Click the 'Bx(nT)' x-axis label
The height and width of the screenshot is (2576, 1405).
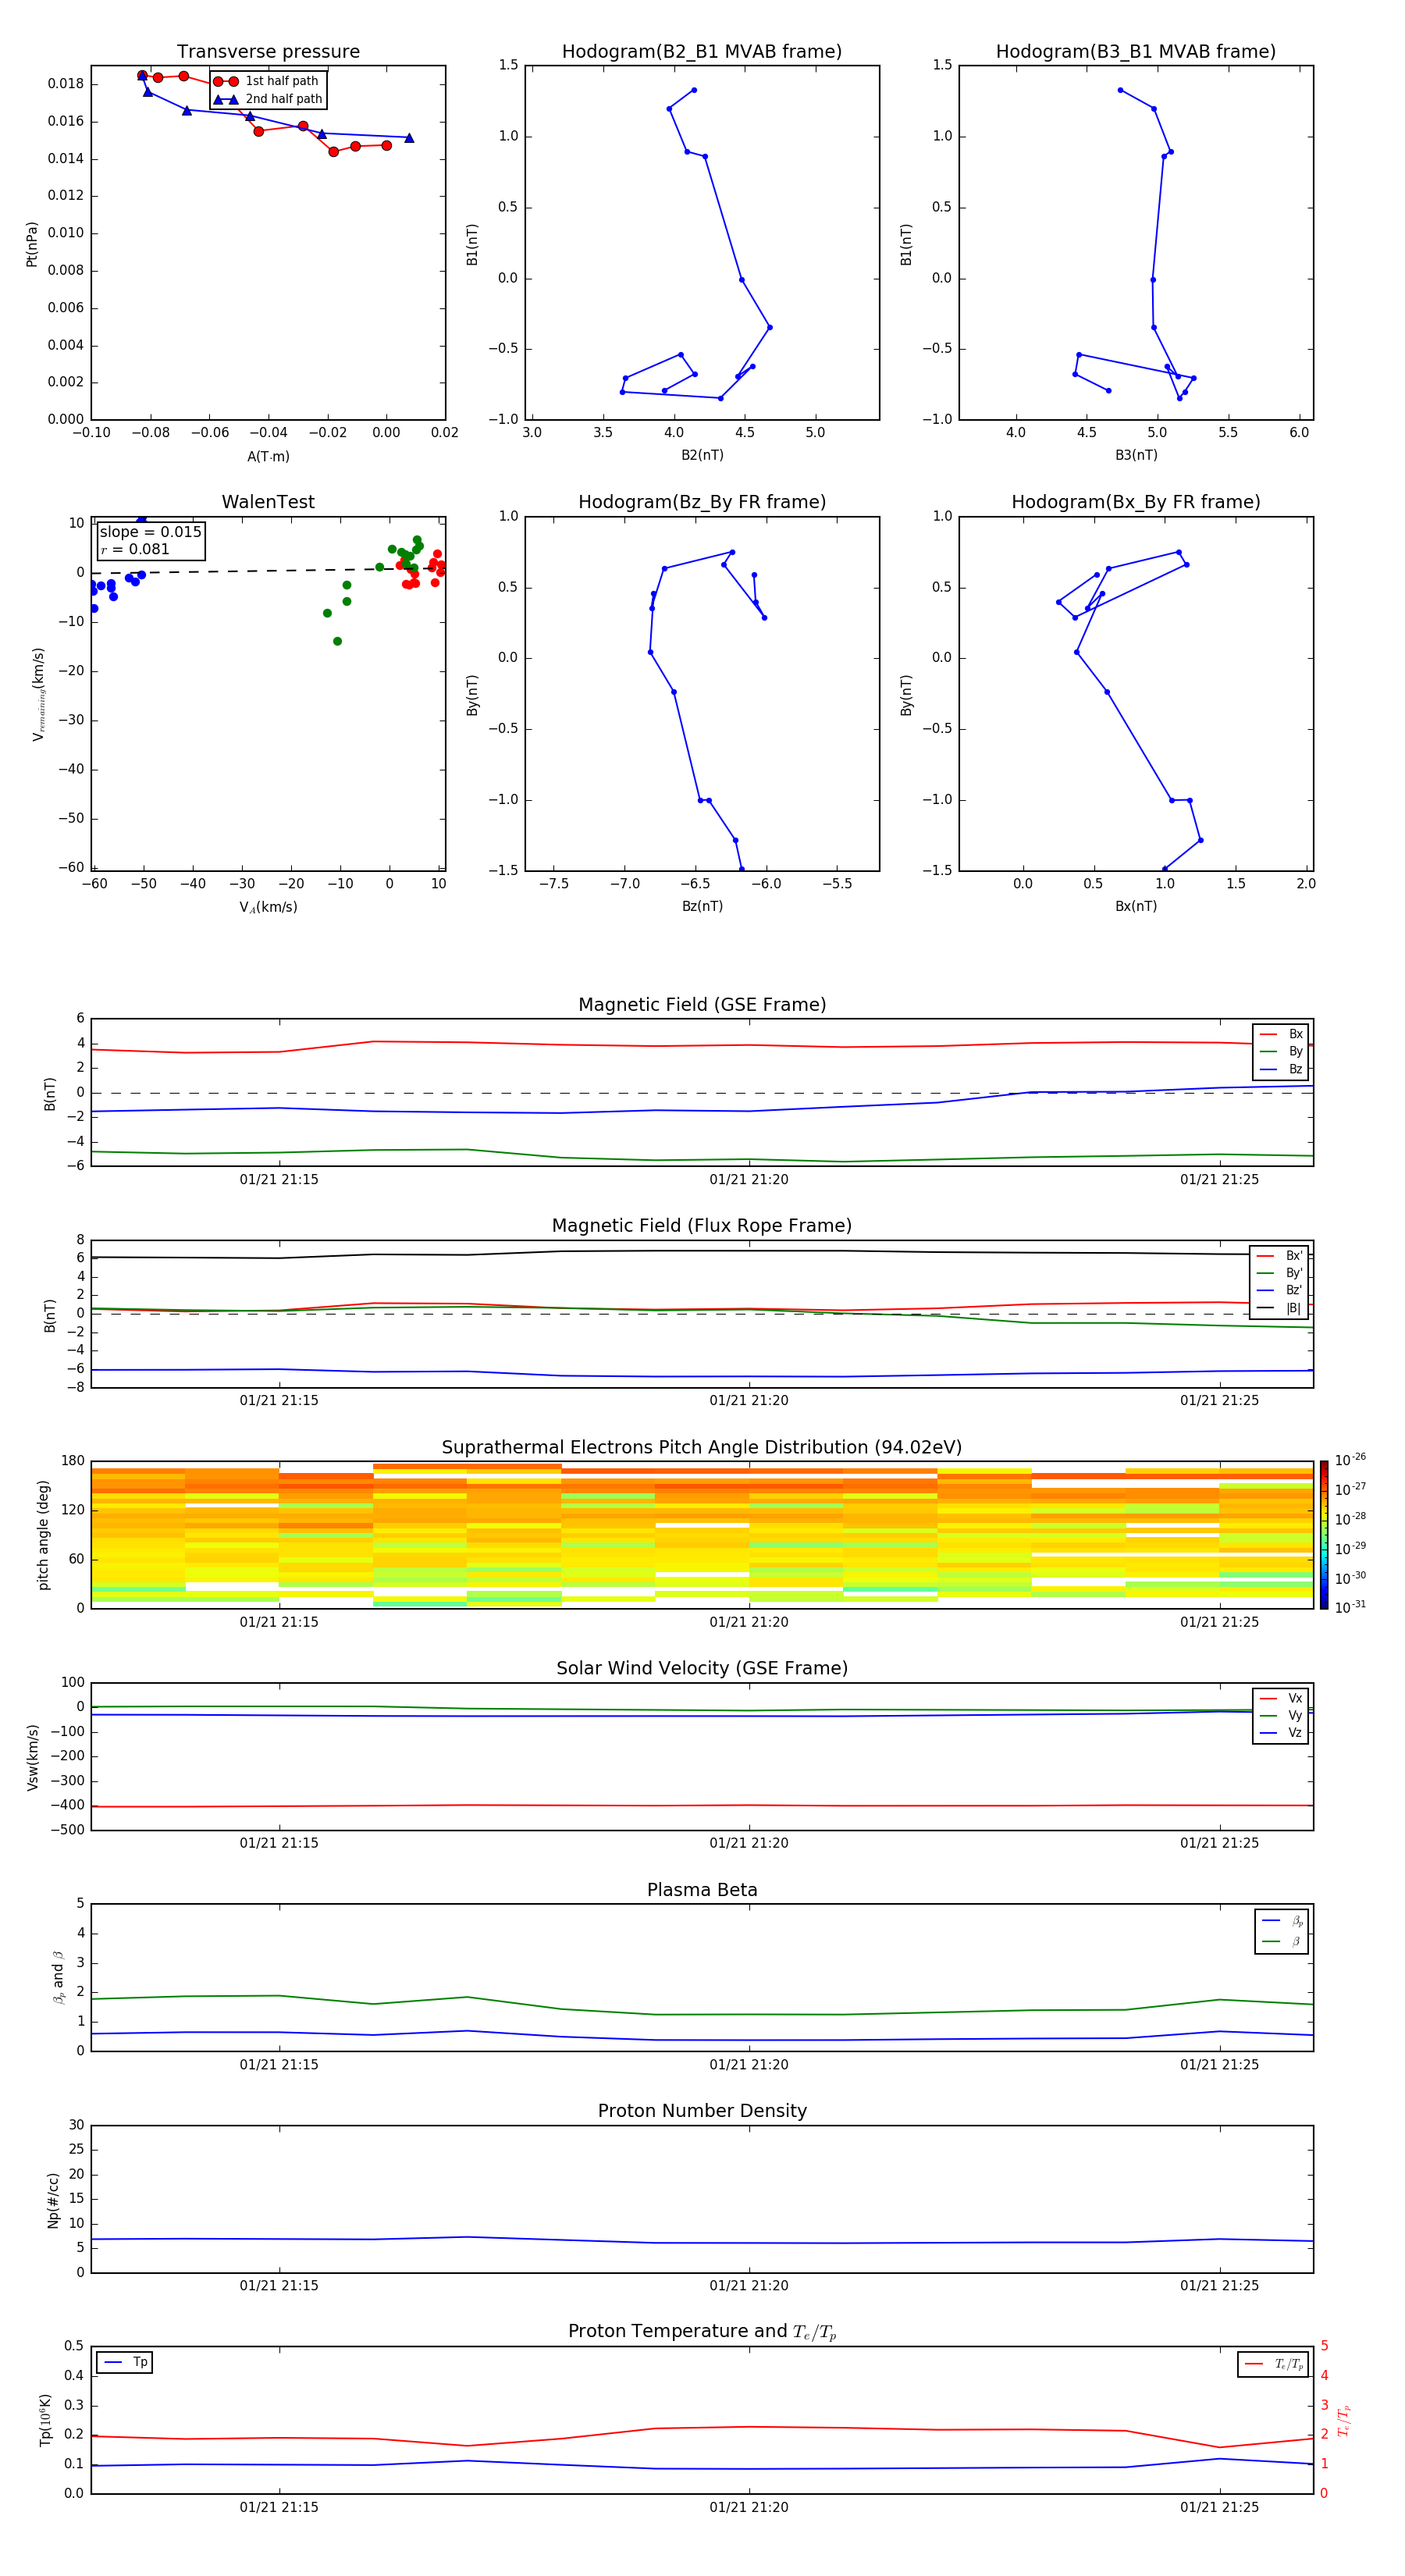pyautogui.click(x=1136, y=906)
